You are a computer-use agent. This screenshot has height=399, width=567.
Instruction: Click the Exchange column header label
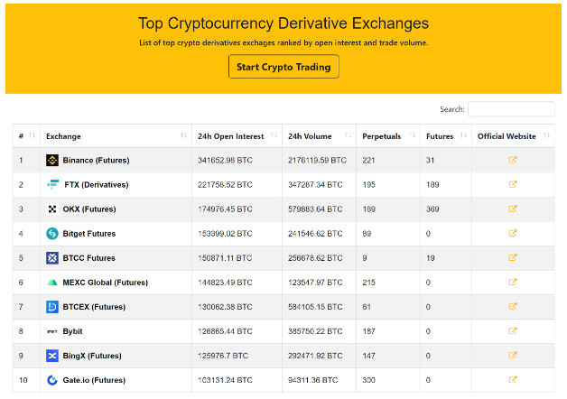click(x=63, y=136)
